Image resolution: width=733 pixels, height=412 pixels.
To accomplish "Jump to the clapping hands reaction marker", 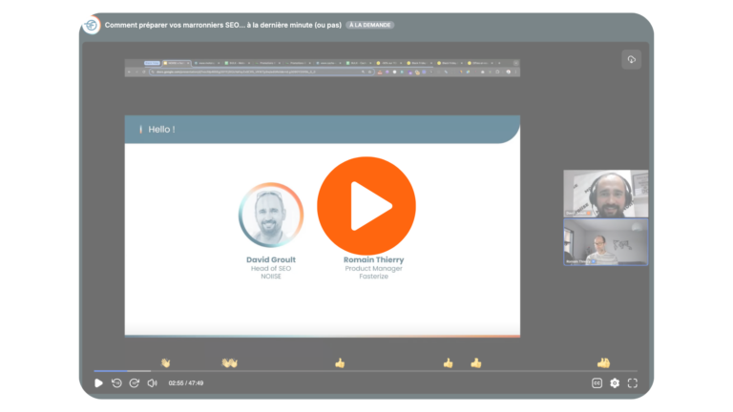I will (229, 362).
